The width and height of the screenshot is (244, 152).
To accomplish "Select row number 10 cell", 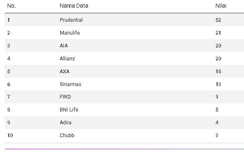I will pyautogui.click(x=10, y=135).
